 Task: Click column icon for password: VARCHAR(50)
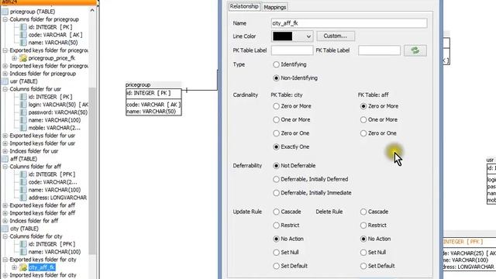[23, 112]
